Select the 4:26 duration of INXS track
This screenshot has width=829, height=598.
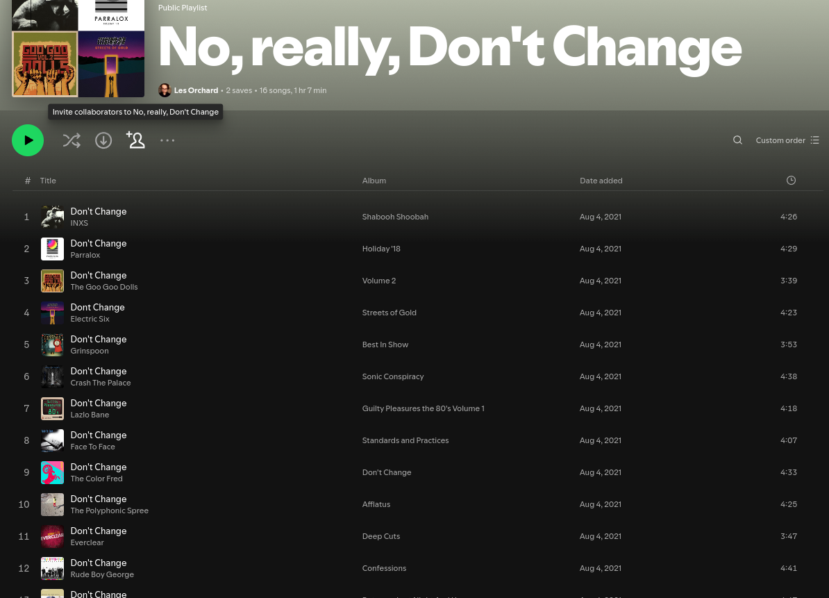[789, 217]
